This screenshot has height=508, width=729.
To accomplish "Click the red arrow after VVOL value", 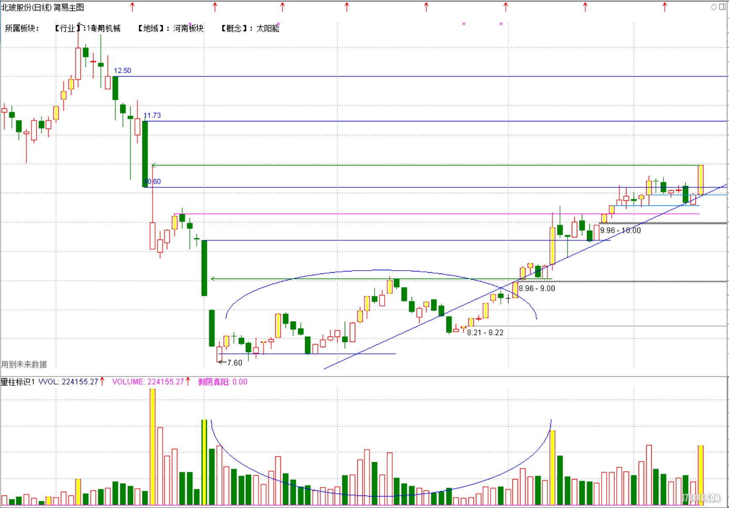I will 102,381.
